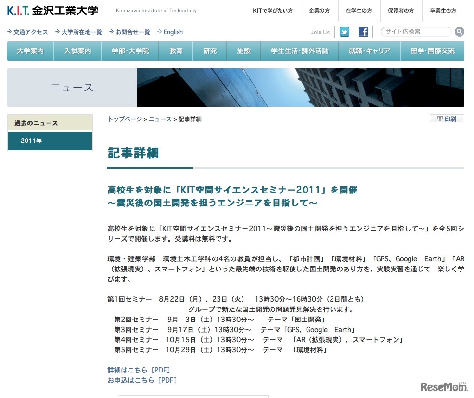Open the 施設 menu
This screenshot has width=474, height=398.
(x=243, y=51)
